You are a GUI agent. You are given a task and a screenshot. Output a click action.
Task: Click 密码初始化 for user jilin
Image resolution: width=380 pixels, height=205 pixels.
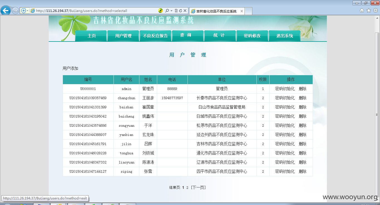point(285,144)
